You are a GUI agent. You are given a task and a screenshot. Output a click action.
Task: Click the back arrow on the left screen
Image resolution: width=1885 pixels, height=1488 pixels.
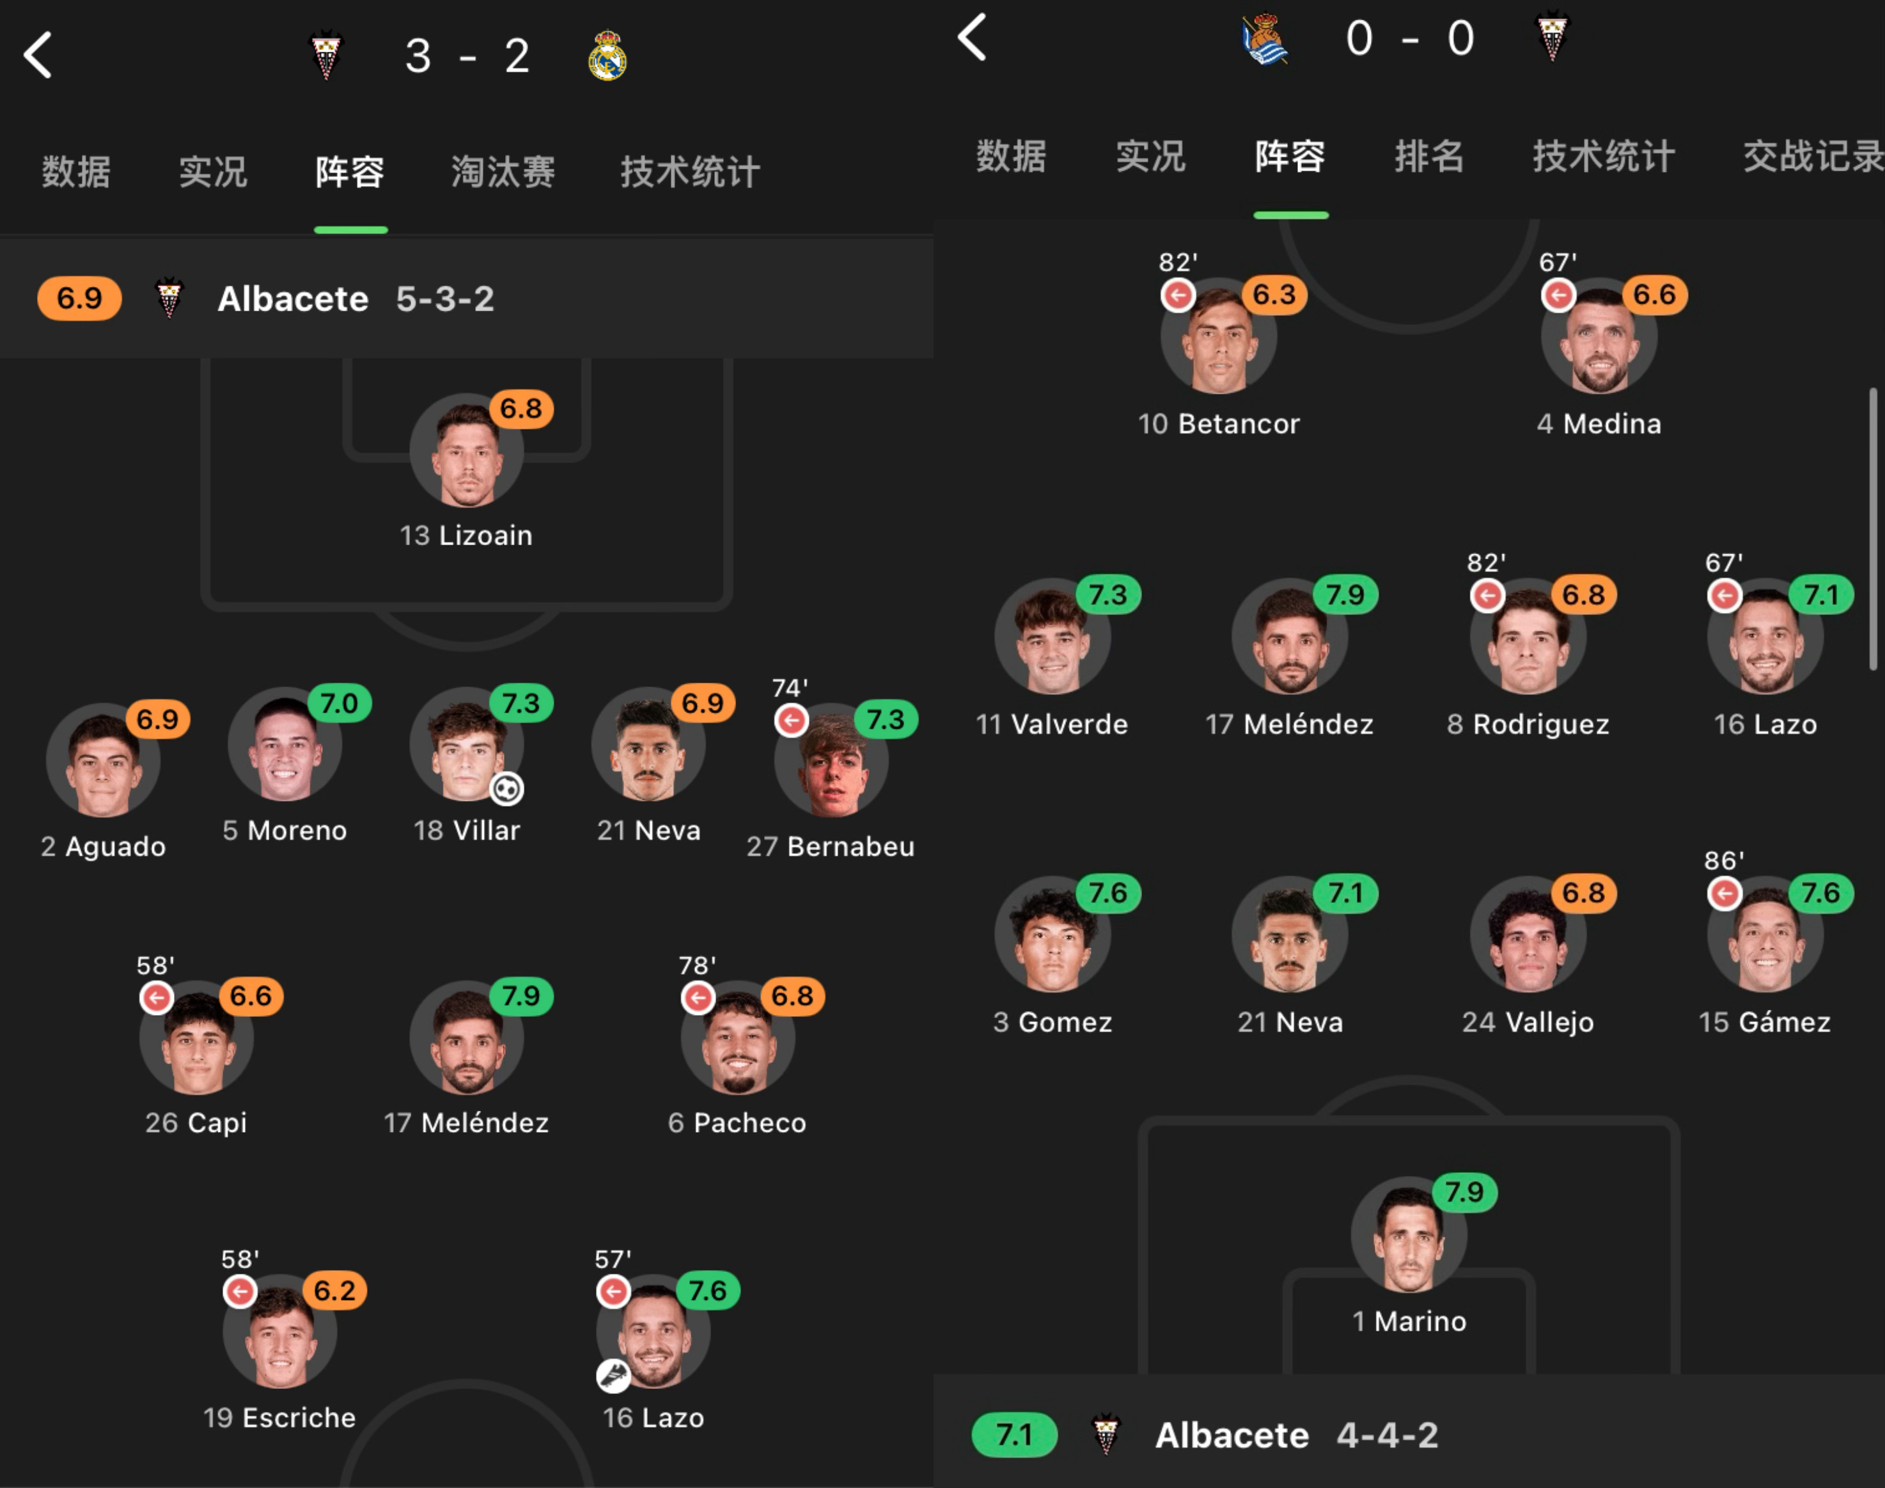click(36, 54)
